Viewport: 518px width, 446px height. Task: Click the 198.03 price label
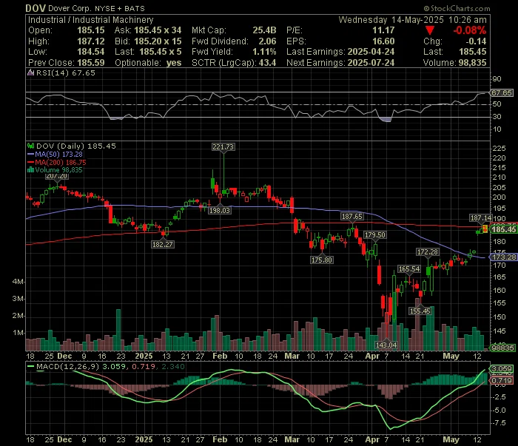(219, 210)
